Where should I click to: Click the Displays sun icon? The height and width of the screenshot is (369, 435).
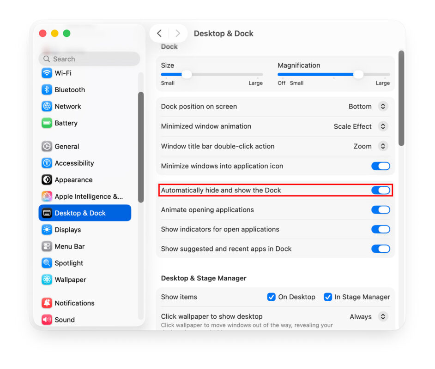pyautogui.click(x=47, y=230)
